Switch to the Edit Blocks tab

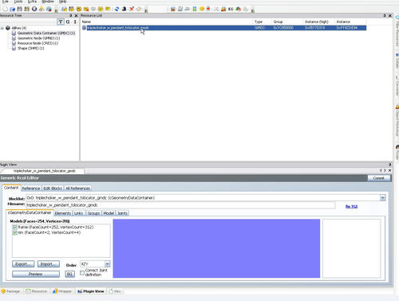[53, 188]
